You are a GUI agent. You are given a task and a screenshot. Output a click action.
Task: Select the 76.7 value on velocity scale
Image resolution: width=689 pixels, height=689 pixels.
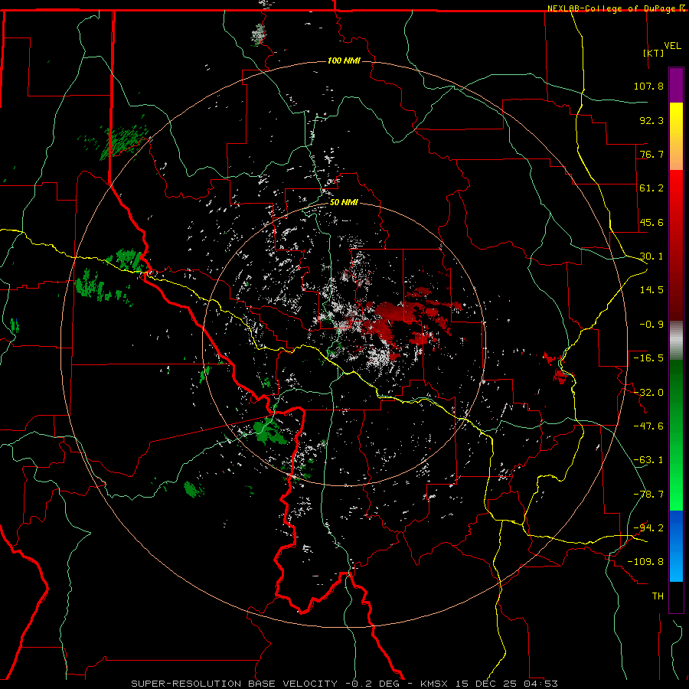point(651,154)
